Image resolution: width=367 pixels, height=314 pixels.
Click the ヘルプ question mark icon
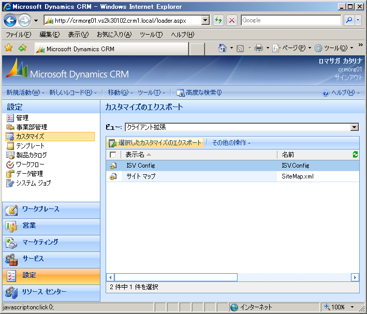click(x=326, y=93)
